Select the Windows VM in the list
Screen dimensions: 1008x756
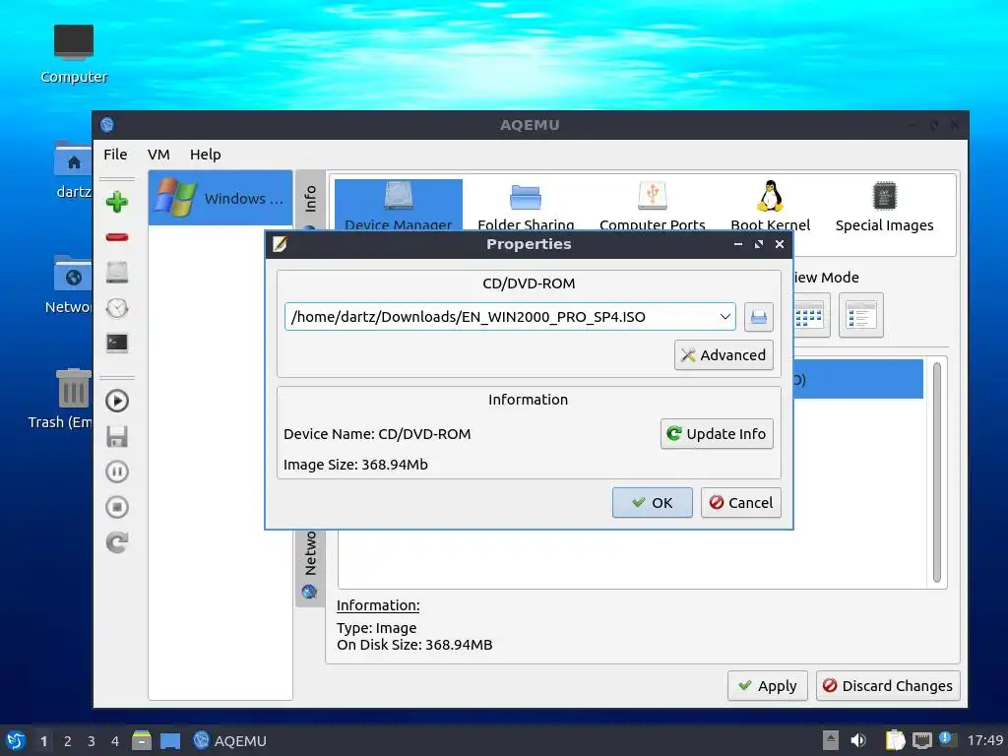[x=220, y=198]
